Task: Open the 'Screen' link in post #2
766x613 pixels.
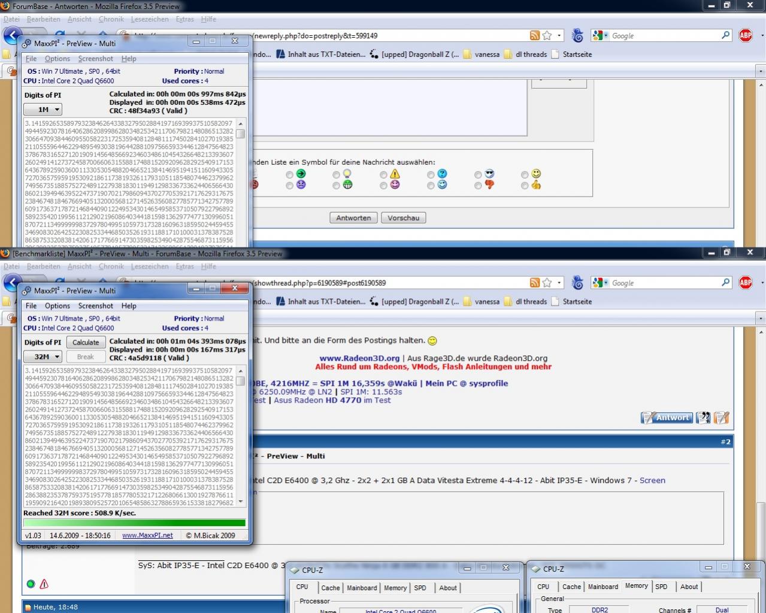Action: 652,481
